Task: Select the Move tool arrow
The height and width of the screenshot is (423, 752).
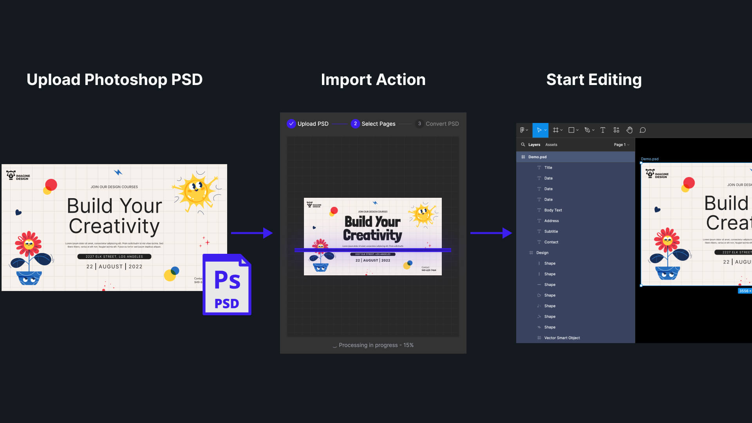Action: 539,130
